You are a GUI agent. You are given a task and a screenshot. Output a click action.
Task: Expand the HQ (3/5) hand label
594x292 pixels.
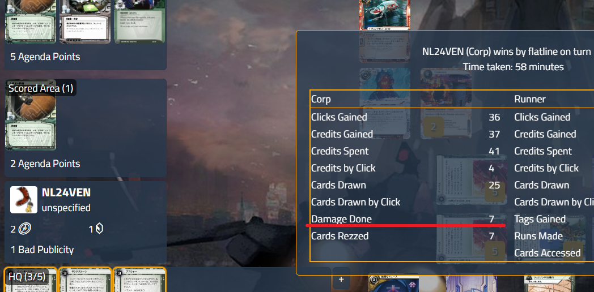(27, 277)
